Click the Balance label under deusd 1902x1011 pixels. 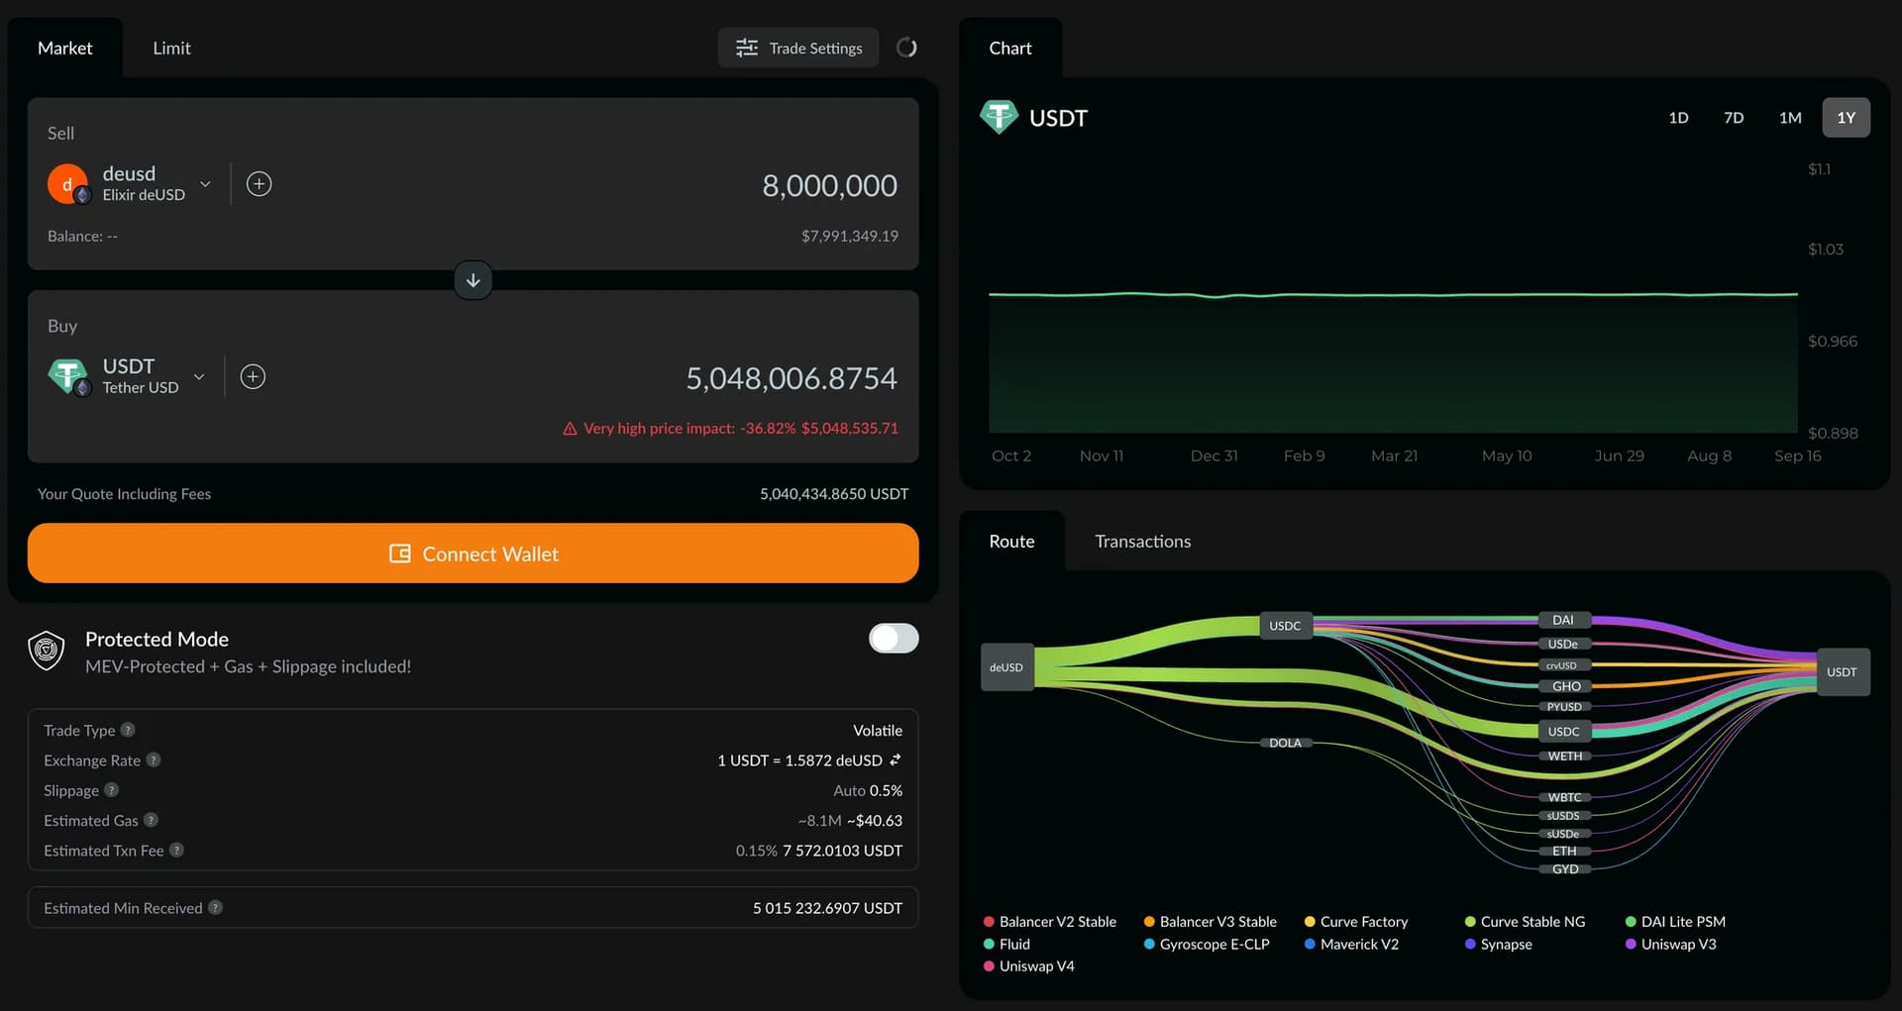point(82,236)
